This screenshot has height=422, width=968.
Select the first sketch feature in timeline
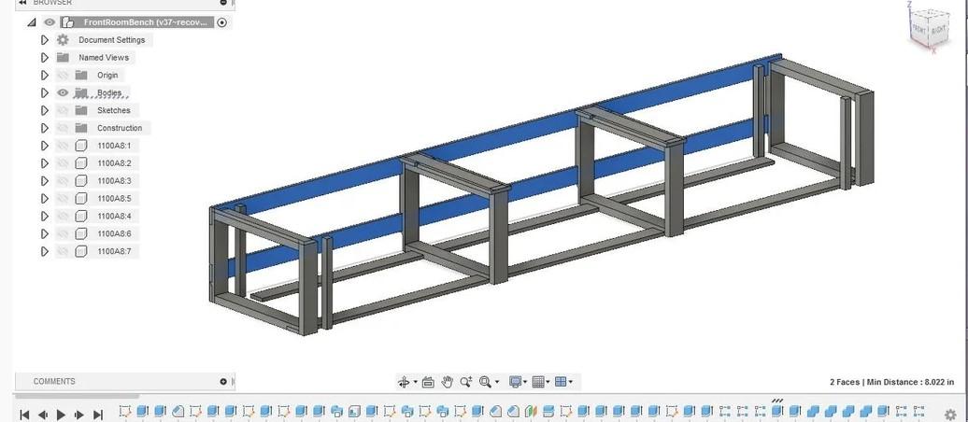[125, 411]
